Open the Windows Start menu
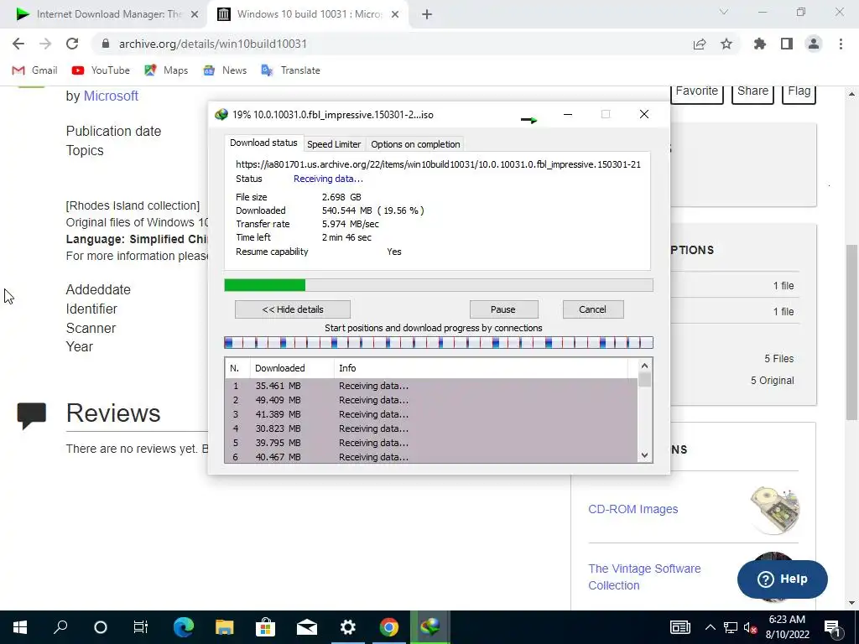Viewport: 859px width, 644px height. tap(20, 627)
